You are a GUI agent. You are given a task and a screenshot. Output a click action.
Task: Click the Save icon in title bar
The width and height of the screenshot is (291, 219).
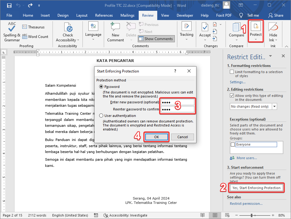click(9, 6)
